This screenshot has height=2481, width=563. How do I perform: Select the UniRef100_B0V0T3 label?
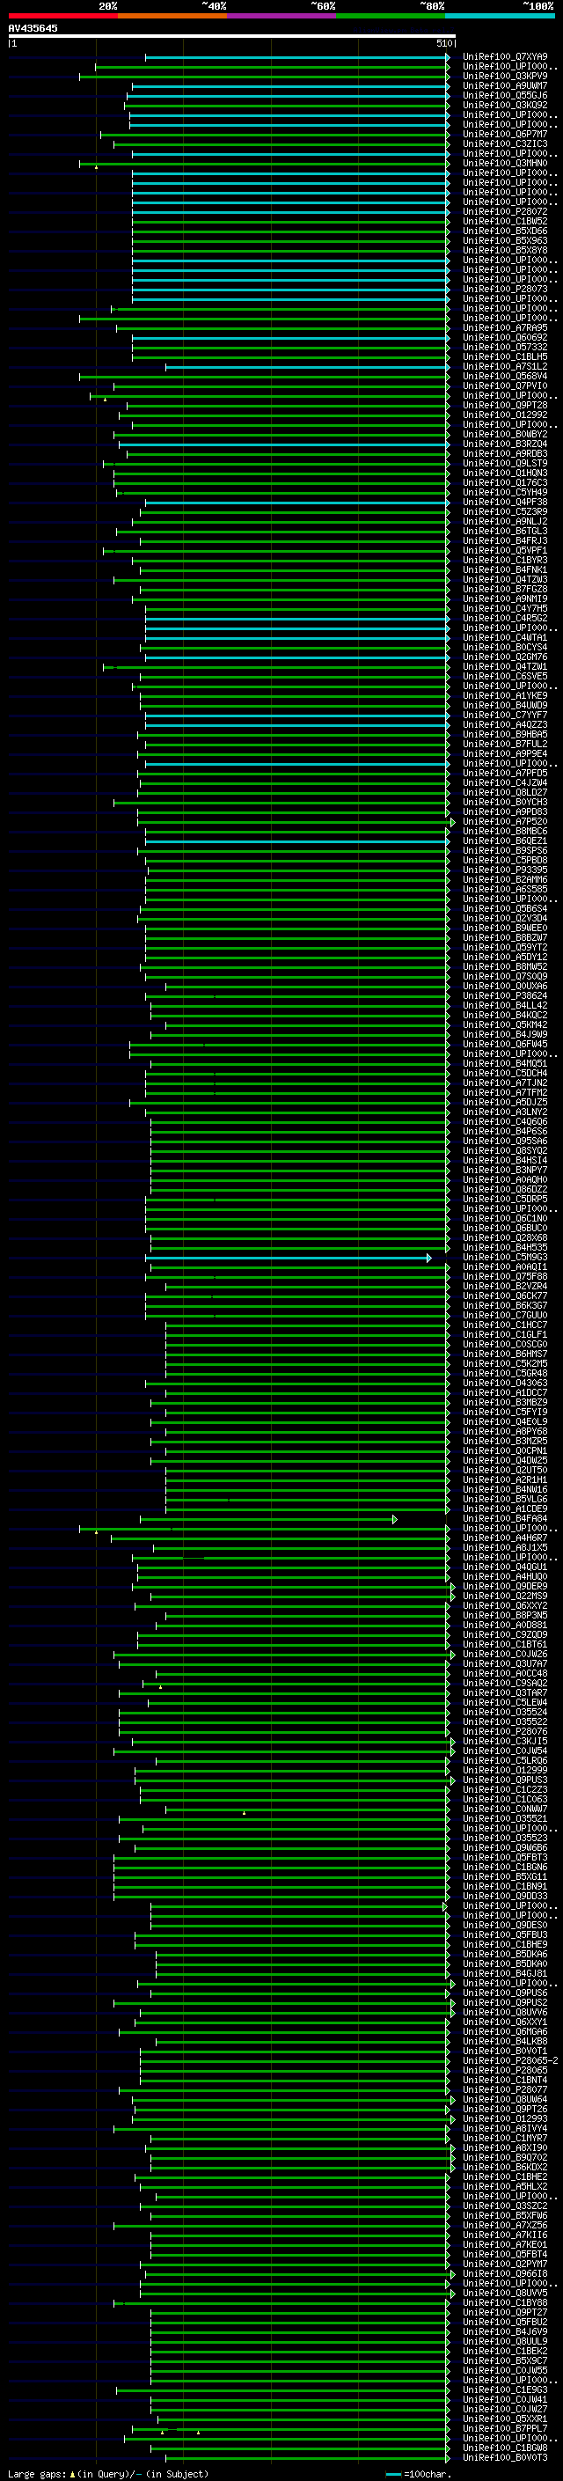pos(504,2458)
